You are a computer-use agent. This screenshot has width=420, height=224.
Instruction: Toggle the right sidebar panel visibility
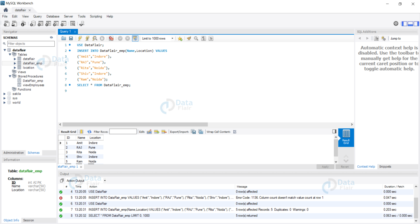416,24
